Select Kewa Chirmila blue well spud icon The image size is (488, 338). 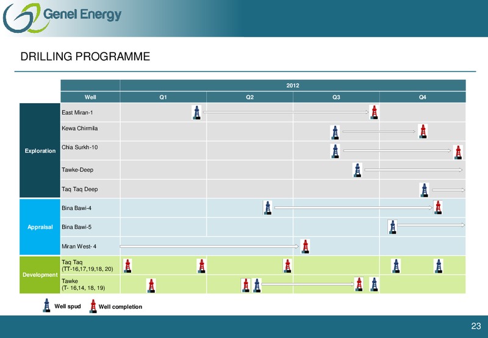click(335, 132)
